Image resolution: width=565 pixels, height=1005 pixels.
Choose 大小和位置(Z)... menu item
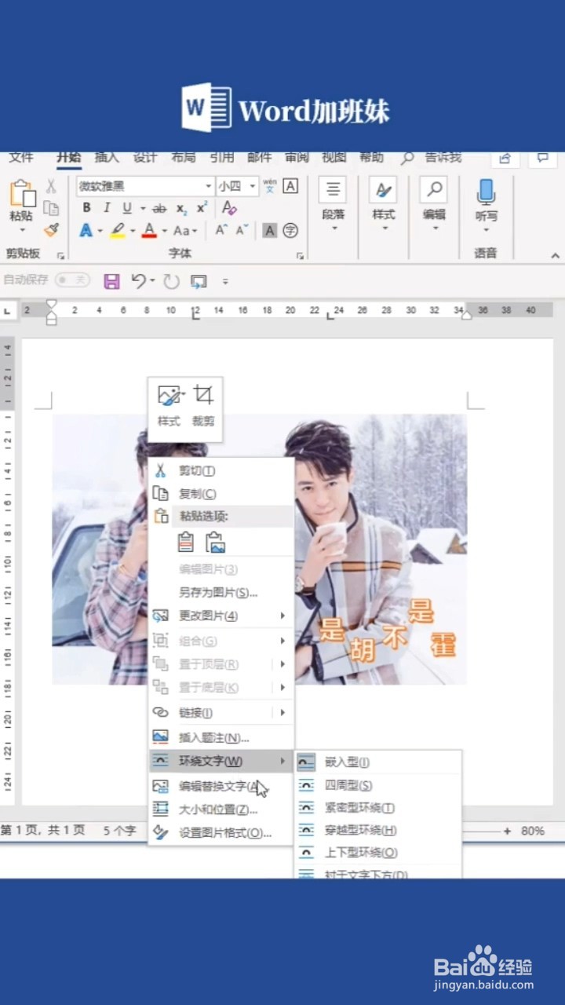click(221, 809)
